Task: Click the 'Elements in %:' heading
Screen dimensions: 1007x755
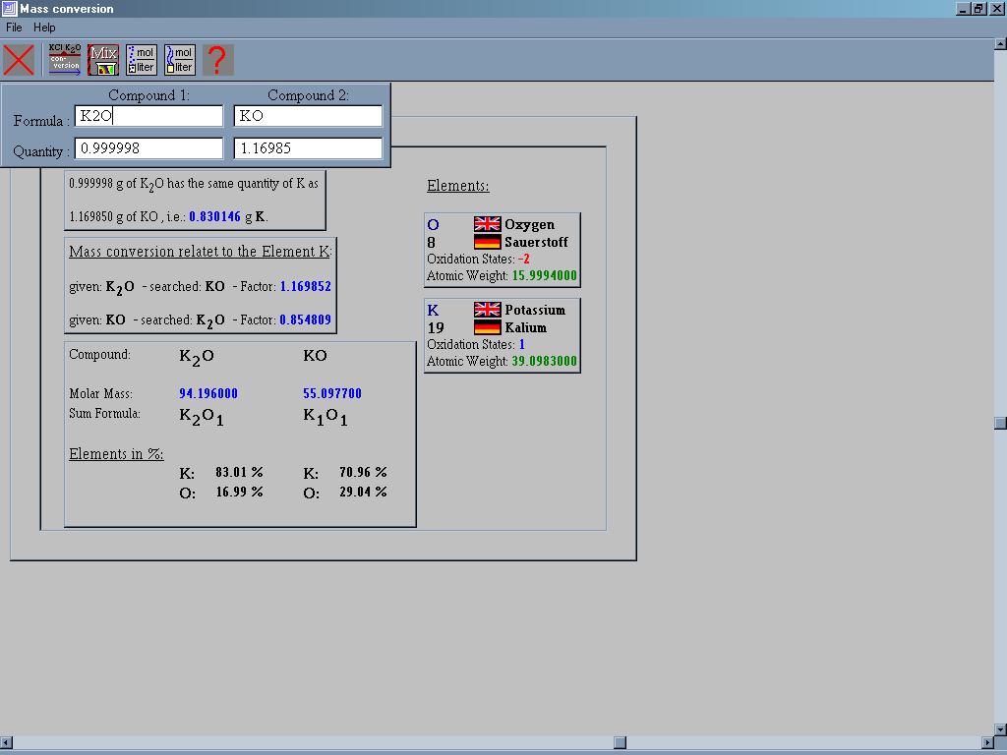Action: point(116,454)
